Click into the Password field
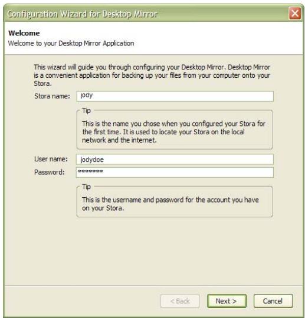Viewport: 305px width, 318px height. [x=175, y=173]
